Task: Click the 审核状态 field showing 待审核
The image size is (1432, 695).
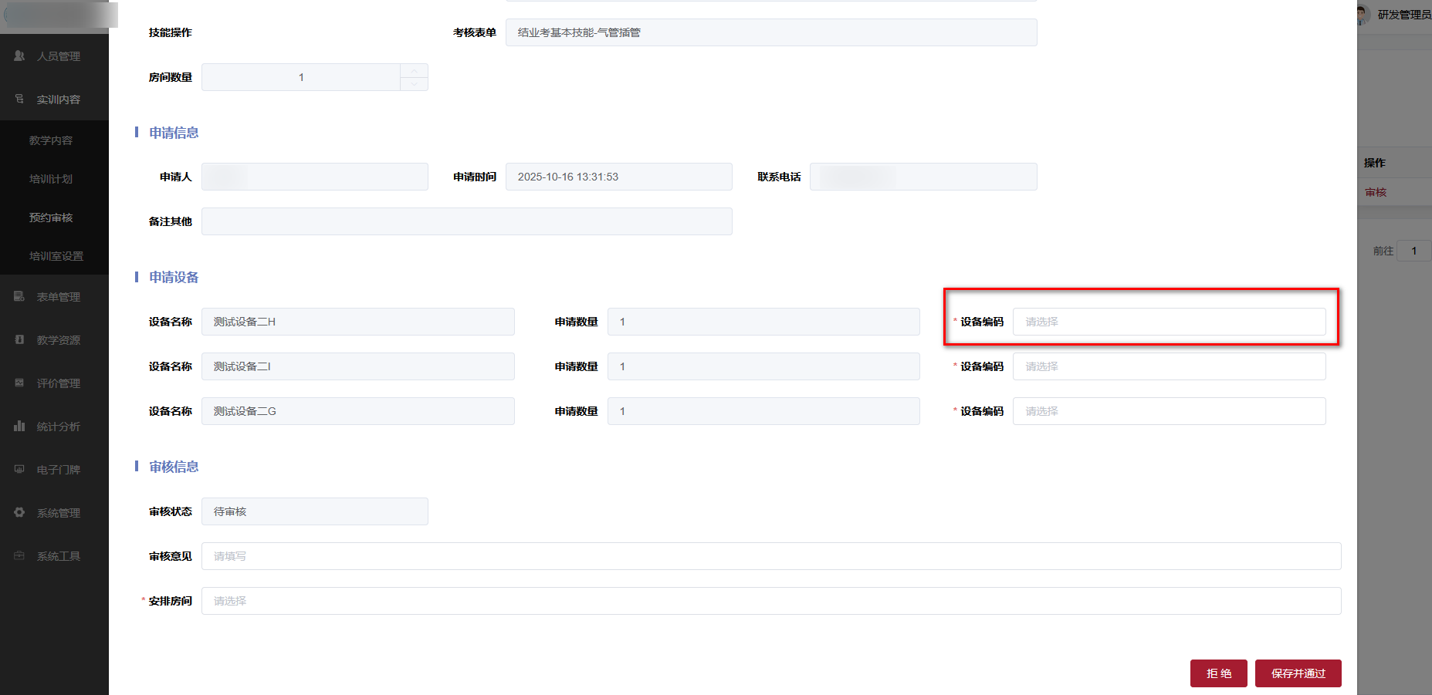Action: click(315, 511)
